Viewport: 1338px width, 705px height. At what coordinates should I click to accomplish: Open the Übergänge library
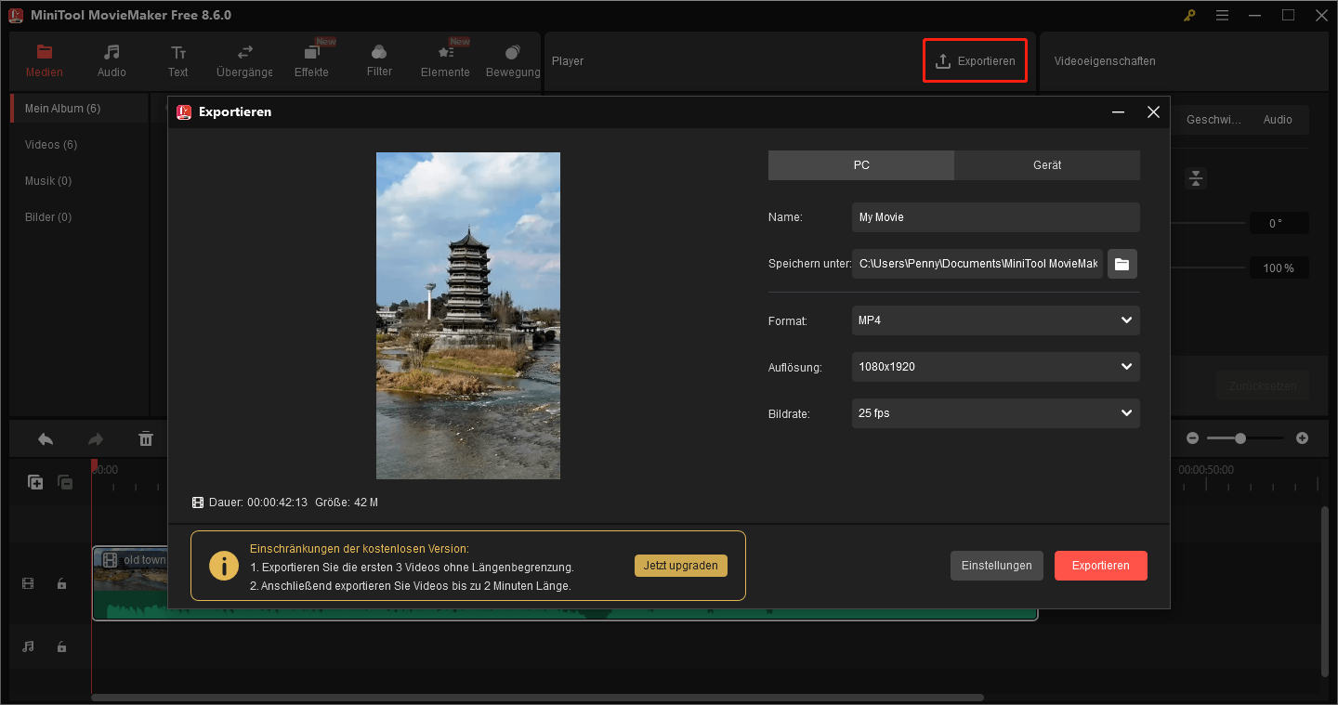[x=243, y=60]
